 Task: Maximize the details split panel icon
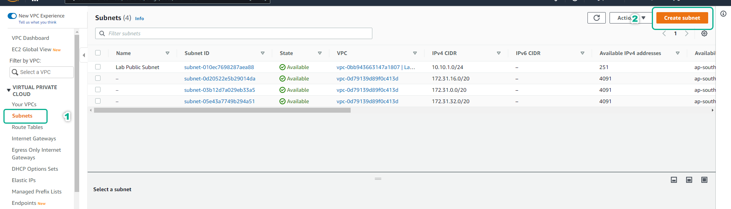(x=704, y=180)
